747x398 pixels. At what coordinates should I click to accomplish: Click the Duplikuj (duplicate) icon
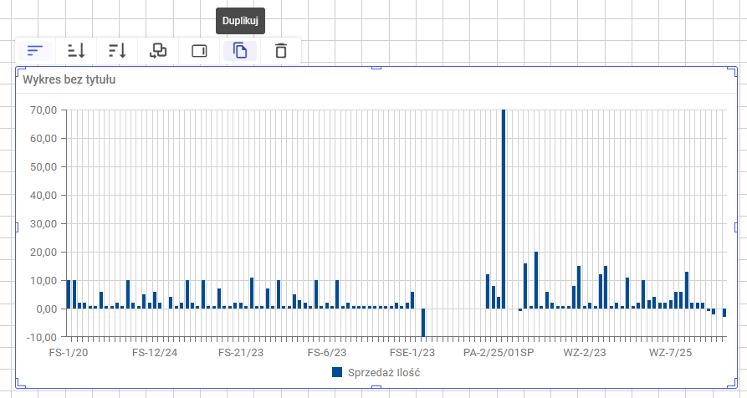[240, 51]
